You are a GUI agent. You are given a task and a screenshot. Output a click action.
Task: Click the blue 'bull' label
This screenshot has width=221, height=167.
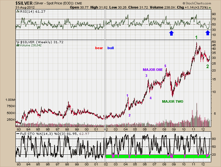tap(110, 48)
